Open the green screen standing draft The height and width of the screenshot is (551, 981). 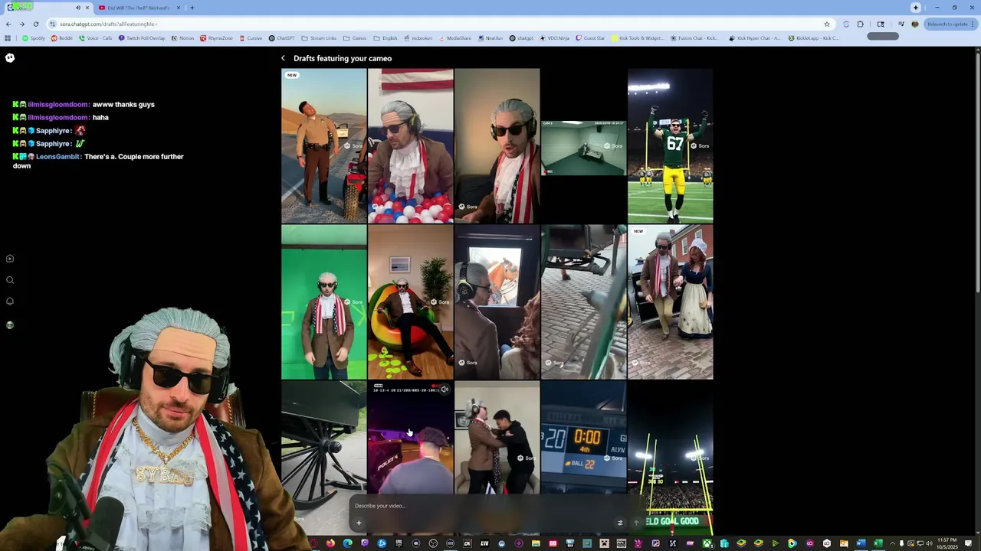point(323,302)
